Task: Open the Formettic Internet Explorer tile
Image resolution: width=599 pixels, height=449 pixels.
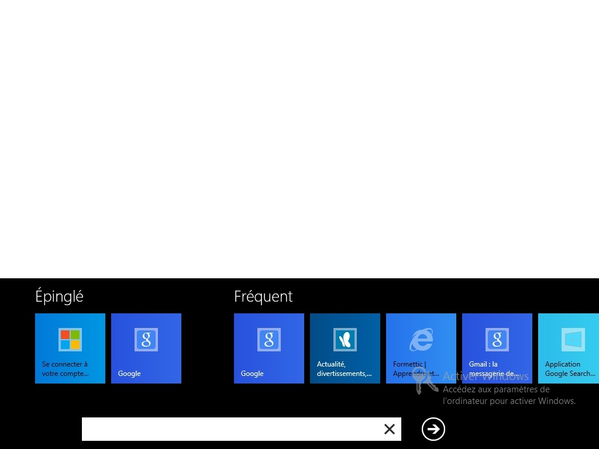Action: (x=421, y=348)
